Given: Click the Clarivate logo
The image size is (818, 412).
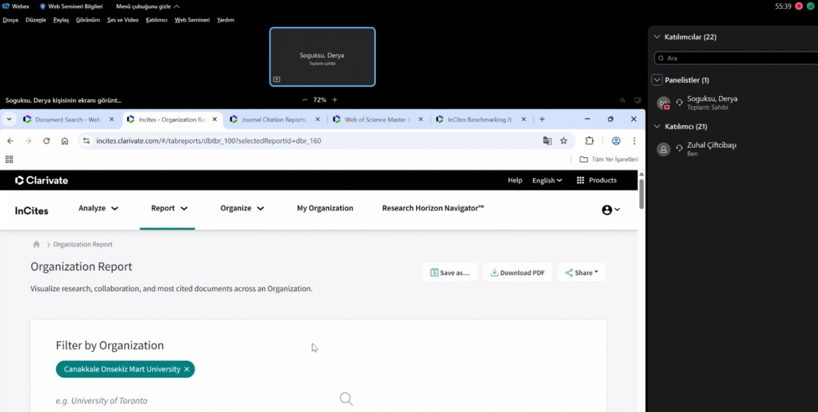Looking at the screenshot, I should (x=41, y=180).
